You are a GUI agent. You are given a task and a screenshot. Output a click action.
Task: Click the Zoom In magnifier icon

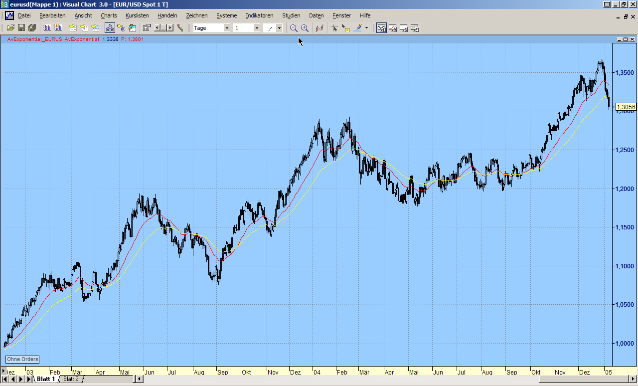(305, 28)
